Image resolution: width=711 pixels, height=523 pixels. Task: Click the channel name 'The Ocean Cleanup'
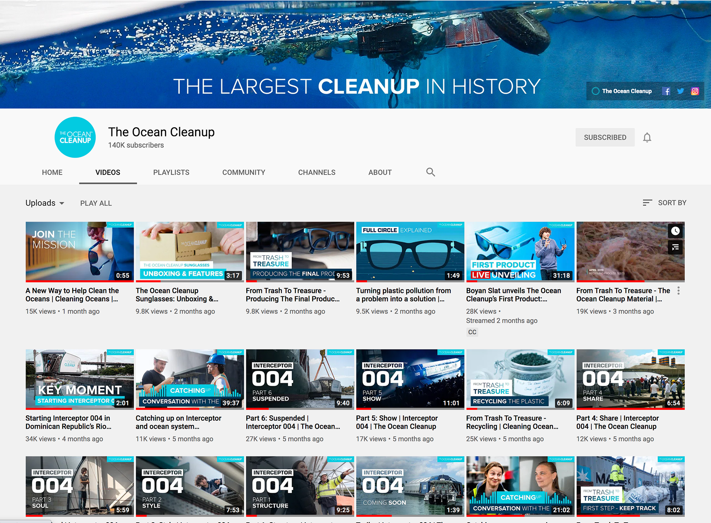[x=161, y=132]
